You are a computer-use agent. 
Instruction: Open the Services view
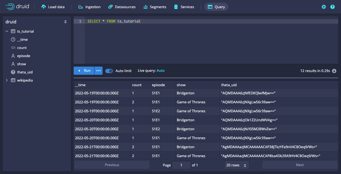[184, 7]
